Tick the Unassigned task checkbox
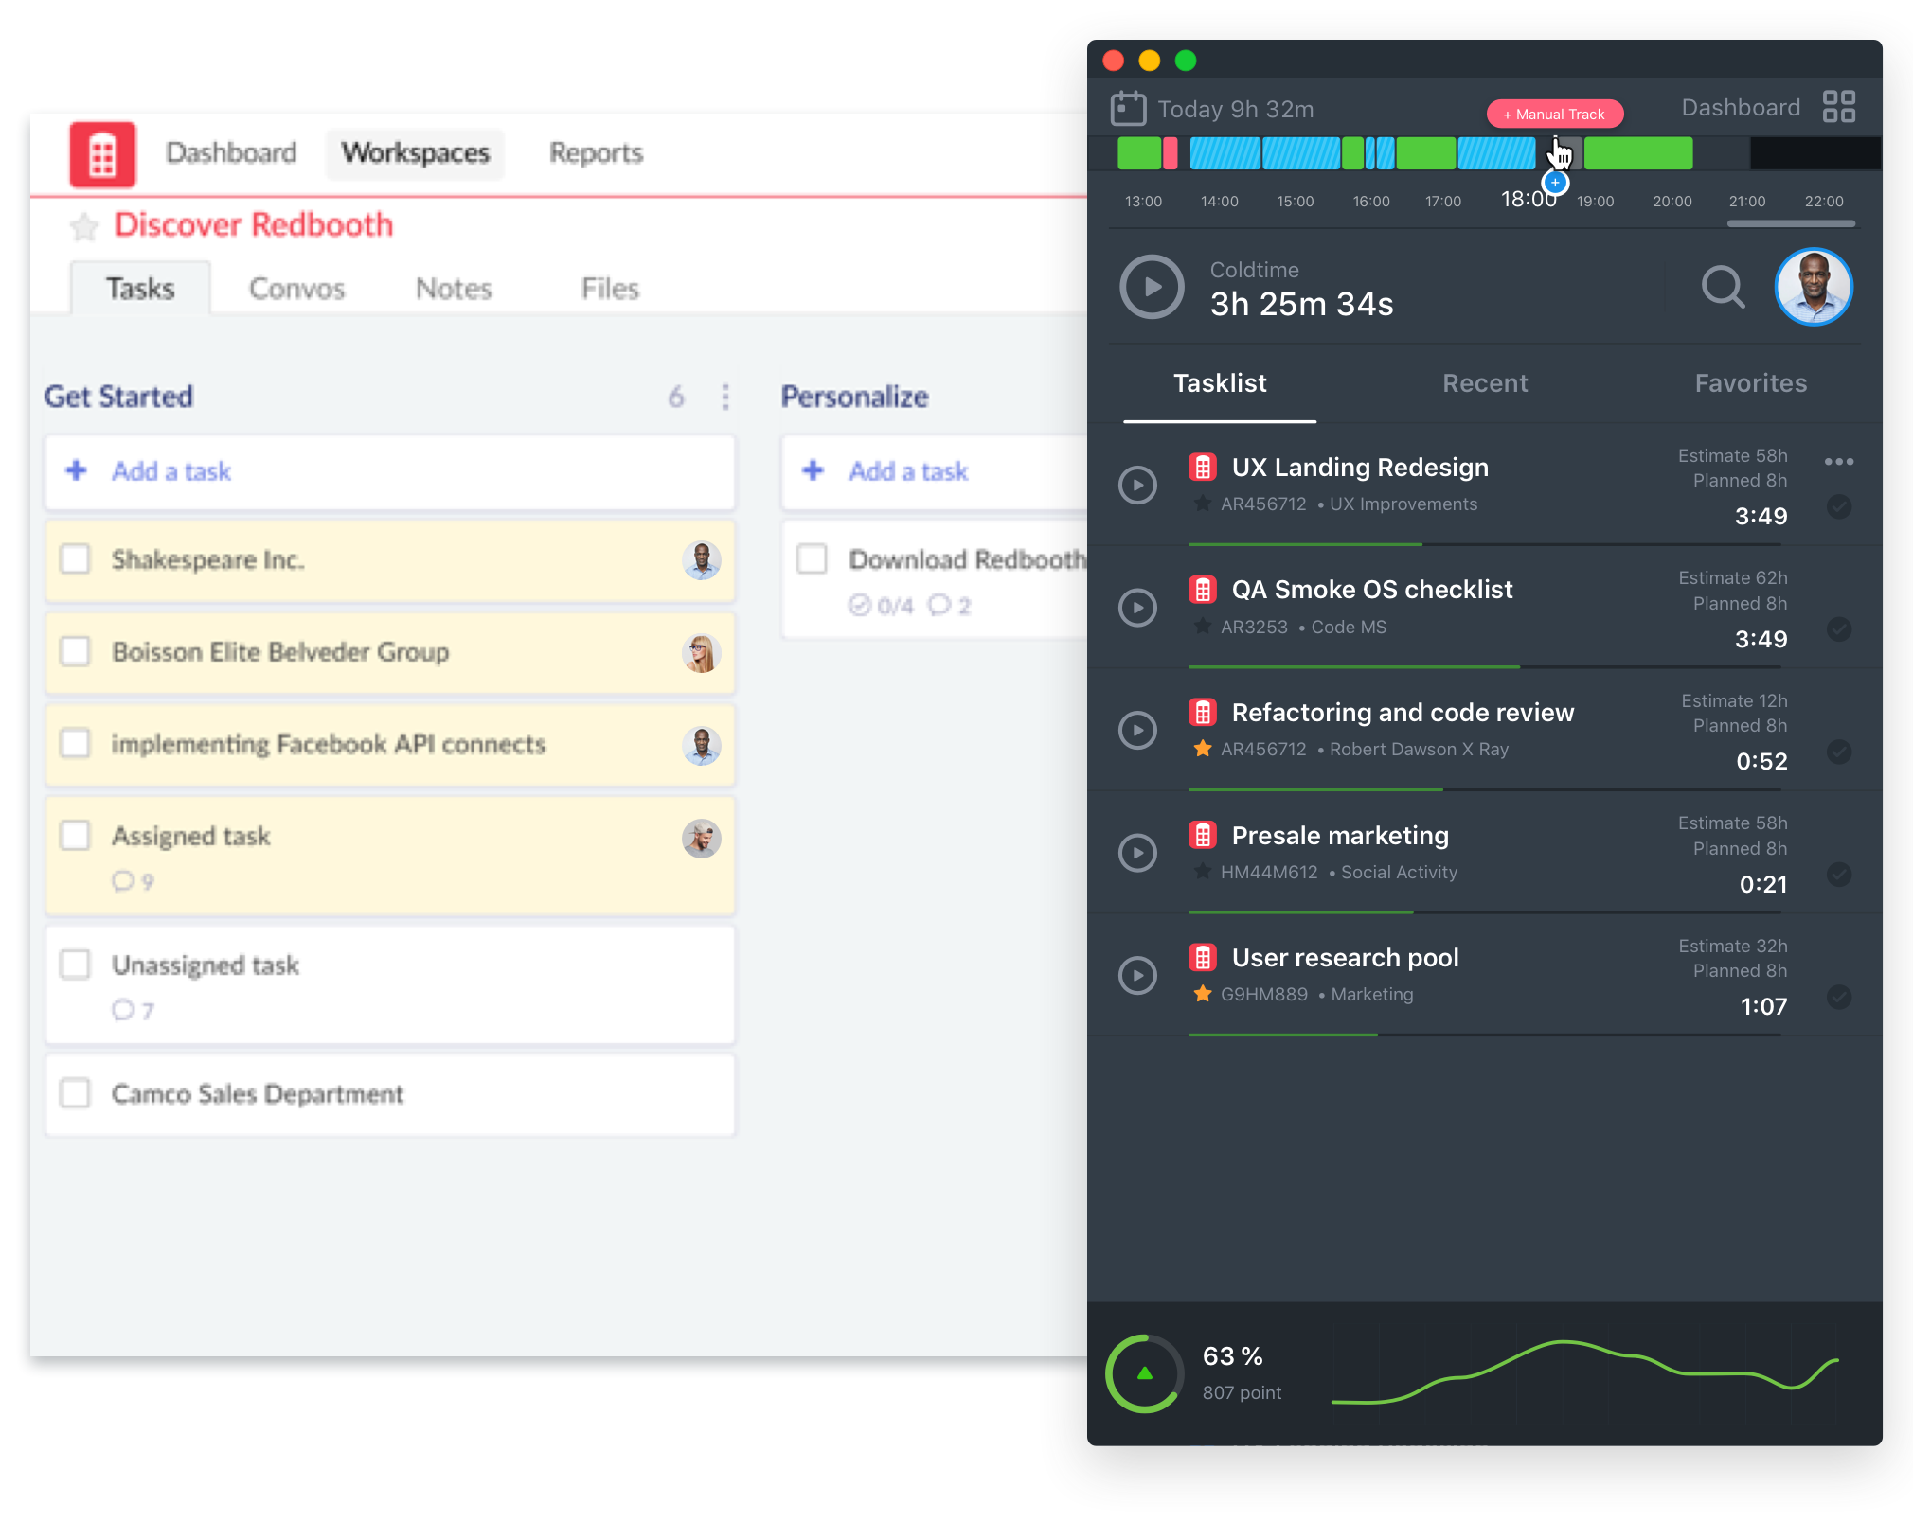This screenshot has height=1522, width=1913. tap(75, 965)
